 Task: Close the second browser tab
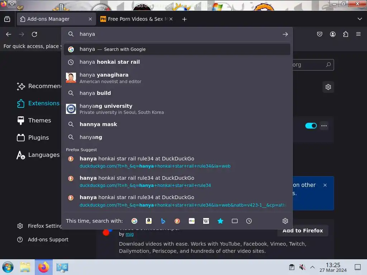coord(171,19)
